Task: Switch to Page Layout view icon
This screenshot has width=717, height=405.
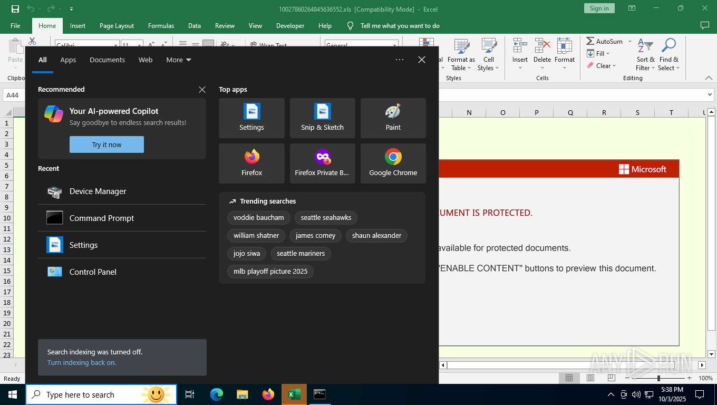Action: coord(590,378)
